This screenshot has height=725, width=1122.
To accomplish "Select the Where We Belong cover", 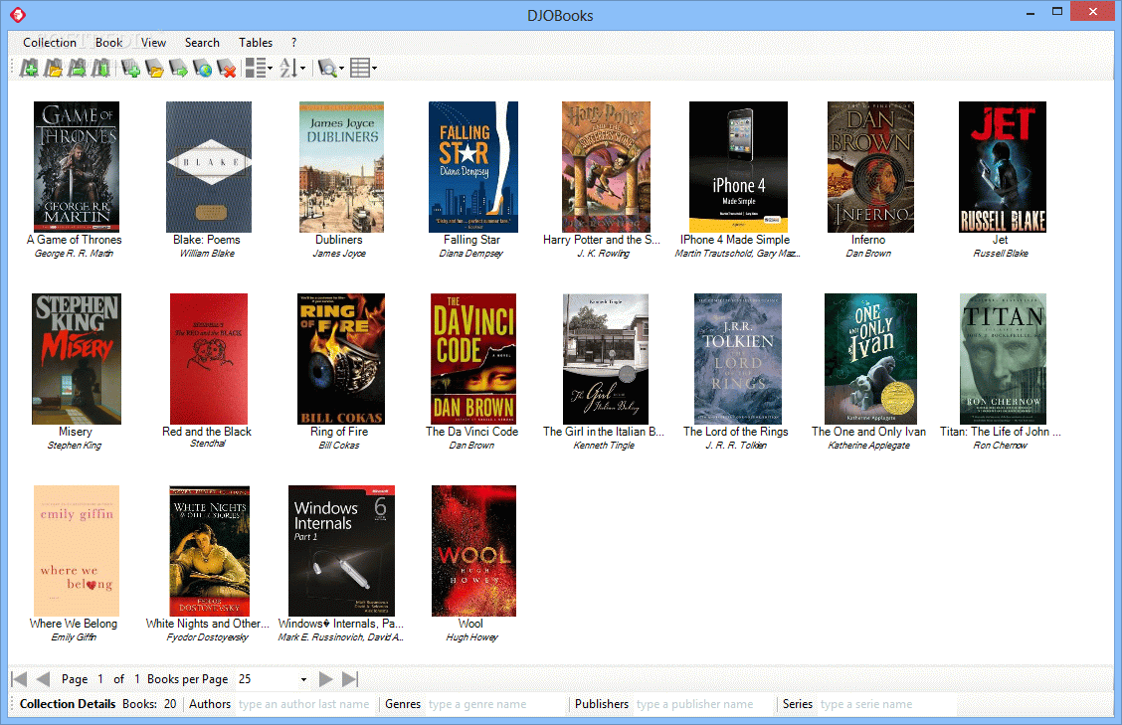I will 77,550.
